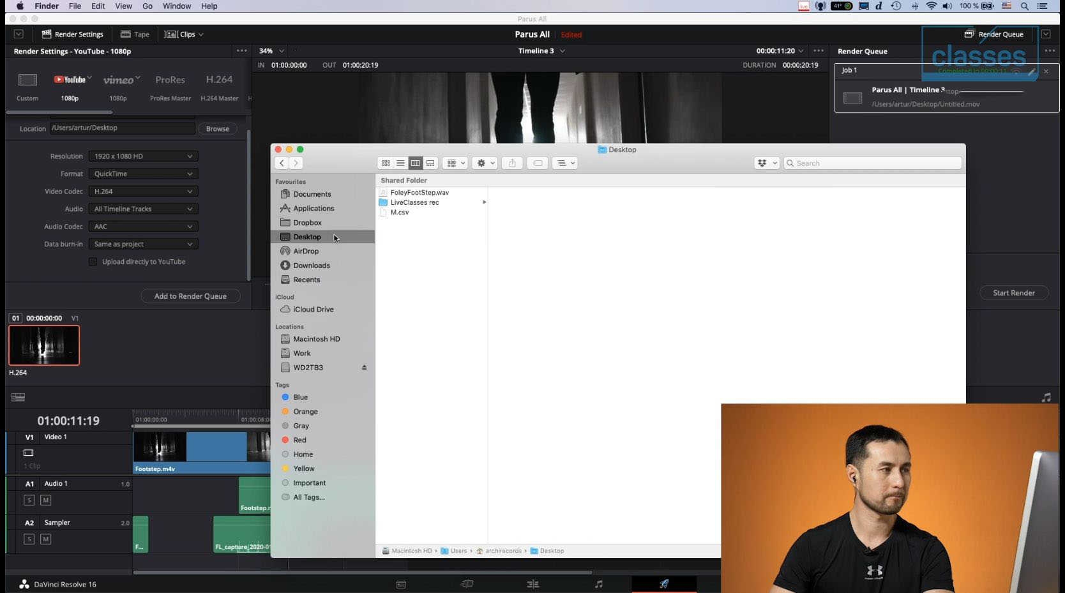Open the Finder action gear menu

484,163
